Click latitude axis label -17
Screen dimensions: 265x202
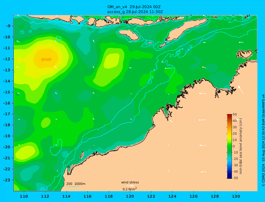(7, 114)
